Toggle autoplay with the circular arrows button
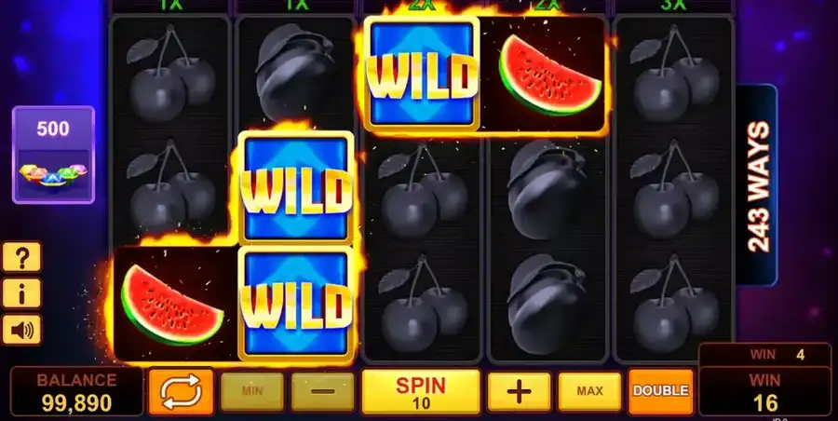 coord(181,391)
